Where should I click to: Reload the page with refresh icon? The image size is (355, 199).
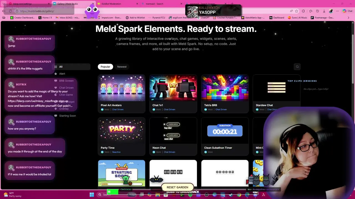(10, 11)
